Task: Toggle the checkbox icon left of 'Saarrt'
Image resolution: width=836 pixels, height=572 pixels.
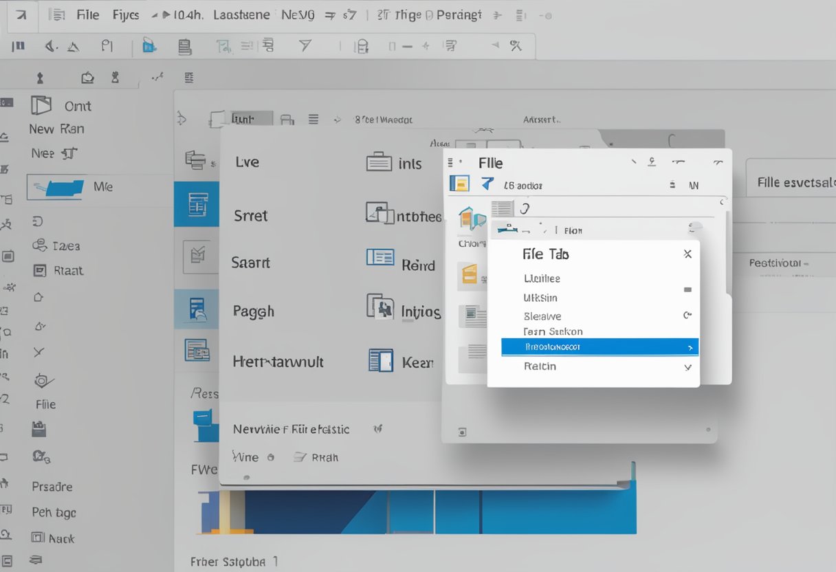Action: [197, 256]
